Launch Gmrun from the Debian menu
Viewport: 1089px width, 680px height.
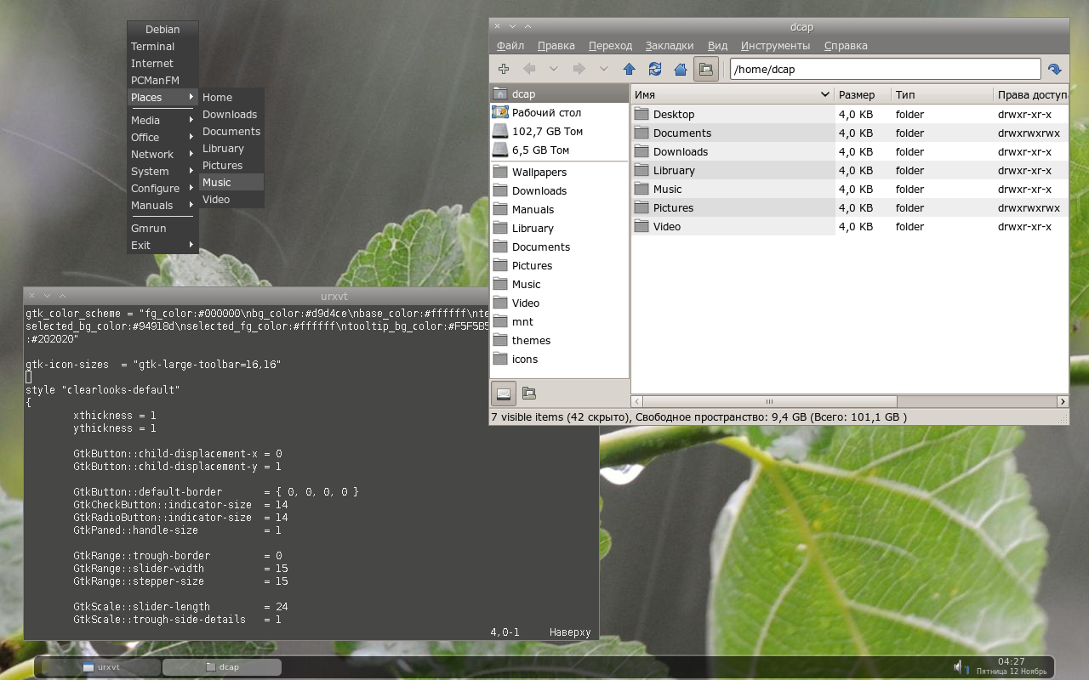click(162, 228)
